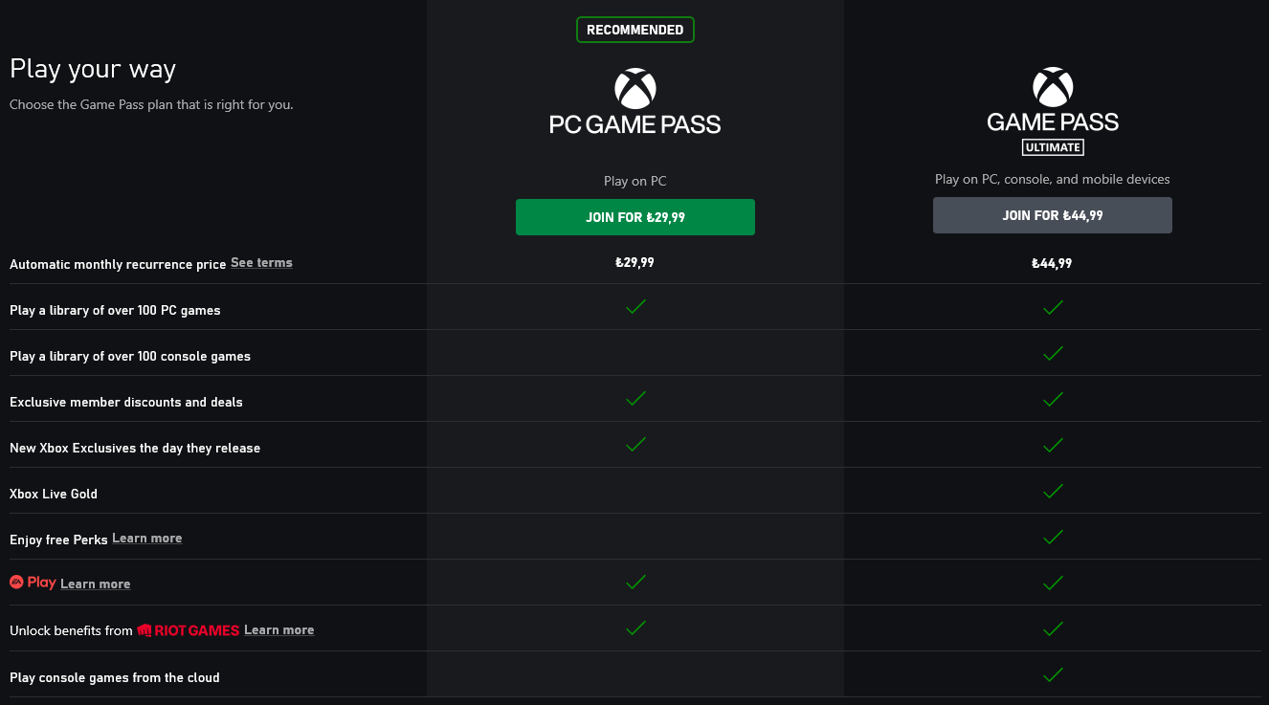The width and height of the screenshot is (1269, 705).
Task: Click the PC Game Pass ₺29,99 monthly price
Action: tap(634, 263)
